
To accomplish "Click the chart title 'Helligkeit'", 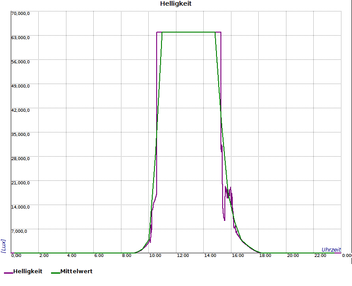I will pyautogui.click(x=176, y=4).
